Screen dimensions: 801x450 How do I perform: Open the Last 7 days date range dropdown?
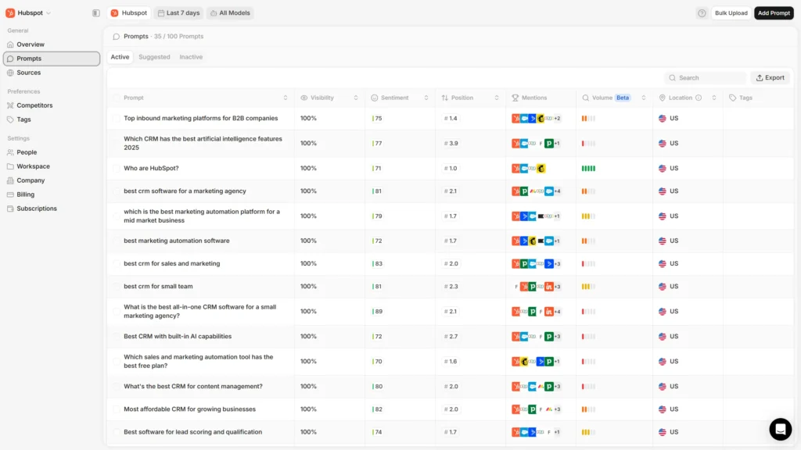178,12
